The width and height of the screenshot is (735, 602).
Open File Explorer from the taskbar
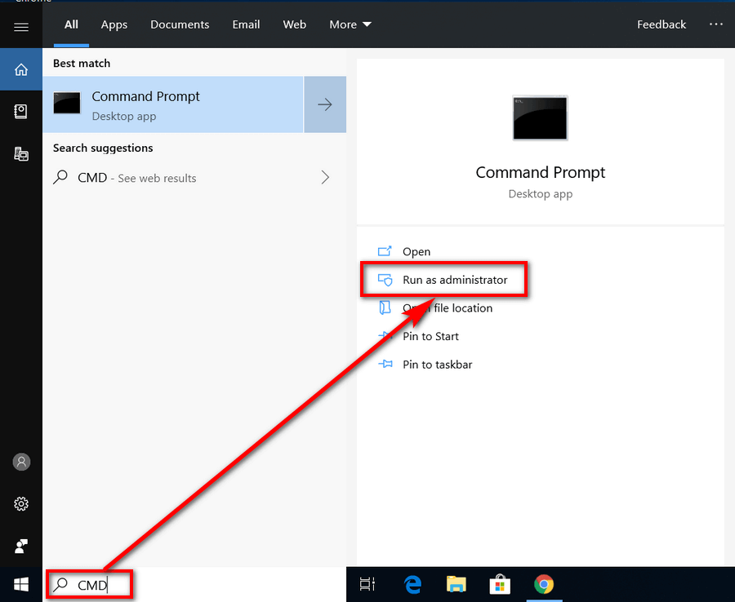pyautogui.click(x=456, y=584)
